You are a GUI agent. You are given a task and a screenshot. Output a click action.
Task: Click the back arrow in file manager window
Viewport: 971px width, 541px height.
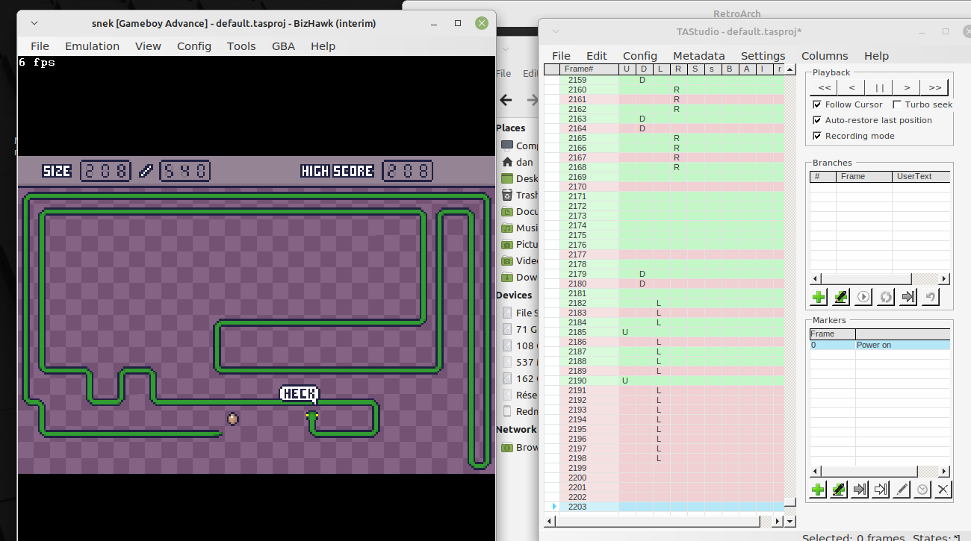[506, 100]
